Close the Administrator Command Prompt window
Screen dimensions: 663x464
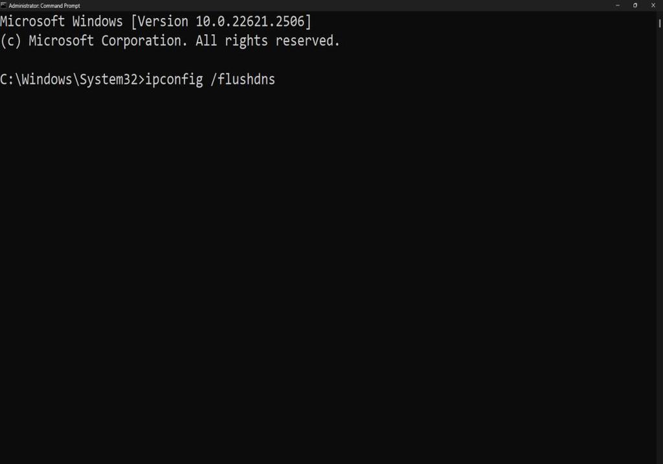pos(653,5)
